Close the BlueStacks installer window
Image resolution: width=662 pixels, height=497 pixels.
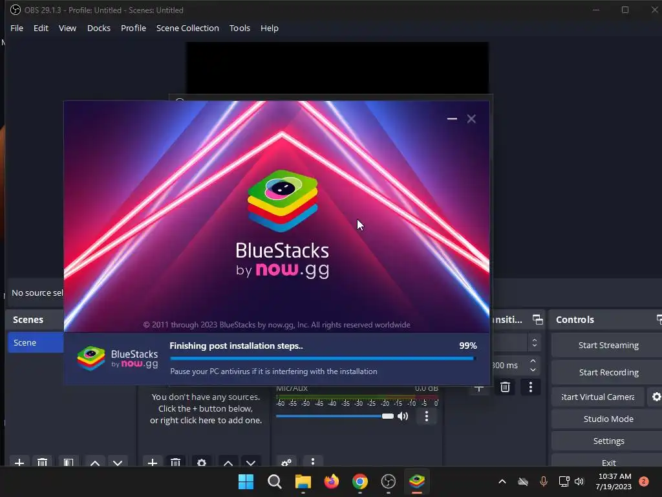click(x=471, y=119)
